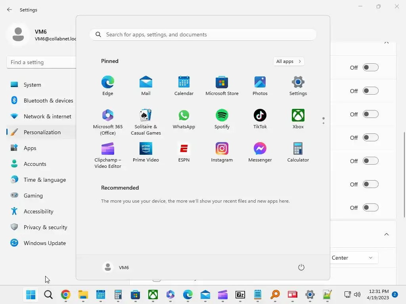
Task: Open Edge from the pinned apps
Action: pyautogui.click(x=108, y=86)
